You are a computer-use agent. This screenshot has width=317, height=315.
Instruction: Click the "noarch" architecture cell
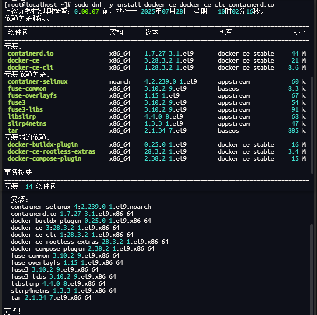[120, 81]
